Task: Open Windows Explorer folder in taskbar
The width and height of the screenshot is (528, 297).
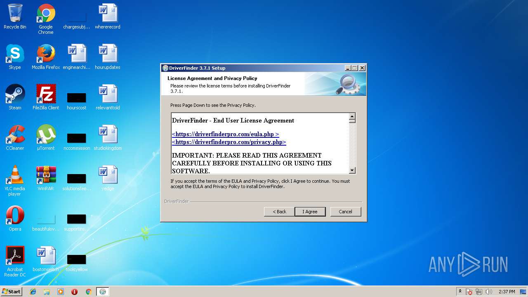Action: [47, 292]
